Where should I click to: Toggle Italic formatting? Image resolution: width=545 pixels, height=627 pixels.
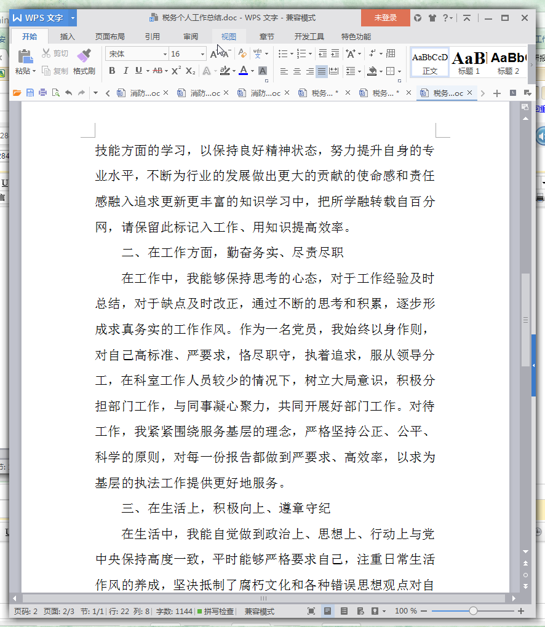125,71
